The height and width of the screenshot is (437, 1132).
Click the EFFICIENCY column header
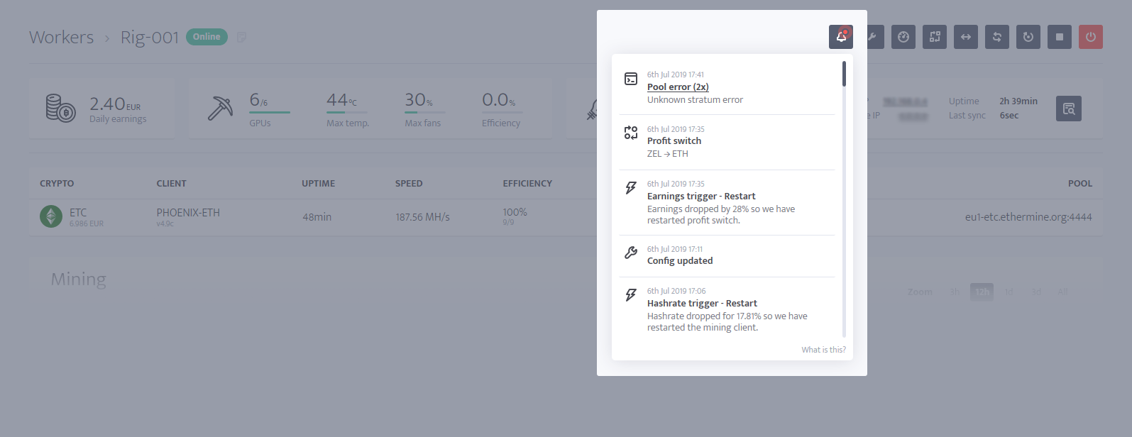pos(527,184)
